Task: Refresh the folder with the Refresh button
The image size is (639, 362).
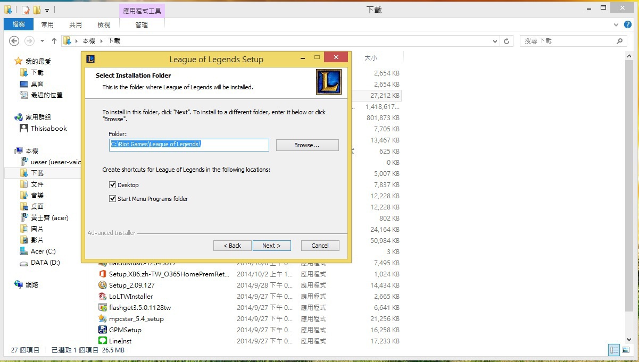Action: pyautogui.click(x=507, y=41)
